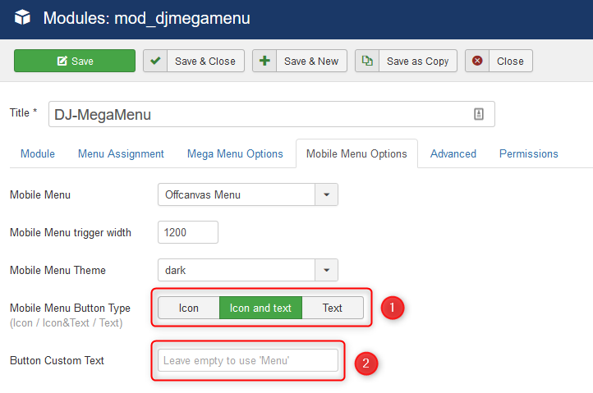This screenshot has width=593, height=393.
Task: Click the green checkmark Save & Close icon
Action: click(x=155, y=61)
